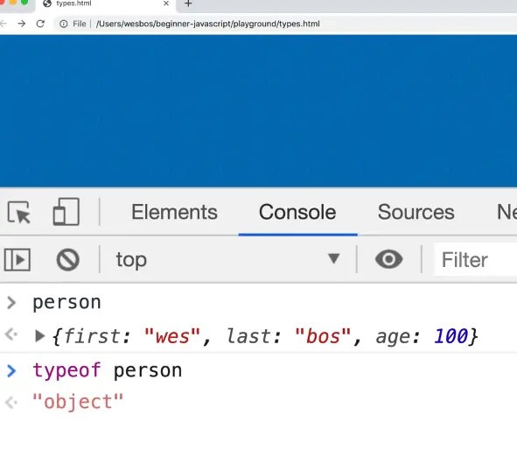Reload the page in the browser
517x457 pixels.
pos(40,24)
